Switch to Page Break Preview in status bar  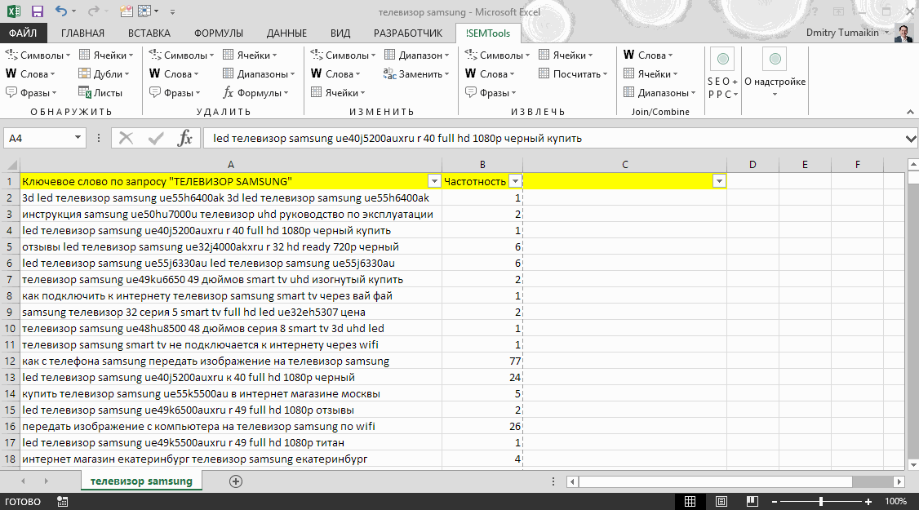752,501
